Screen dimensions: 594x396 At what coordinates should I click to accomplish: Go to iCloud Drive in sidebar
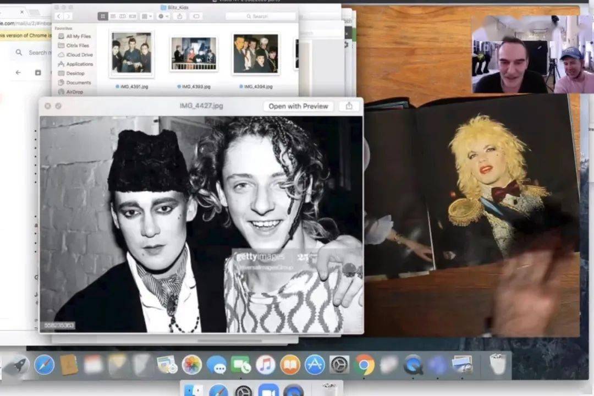click(79, 55)
